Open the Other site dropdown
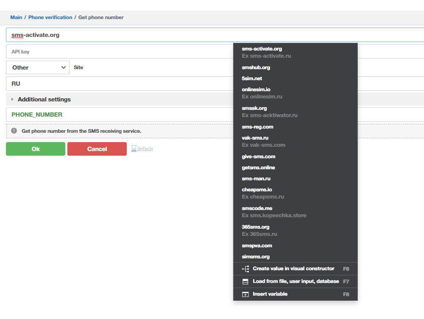424x319 pixels. click(x=38, y=67)
